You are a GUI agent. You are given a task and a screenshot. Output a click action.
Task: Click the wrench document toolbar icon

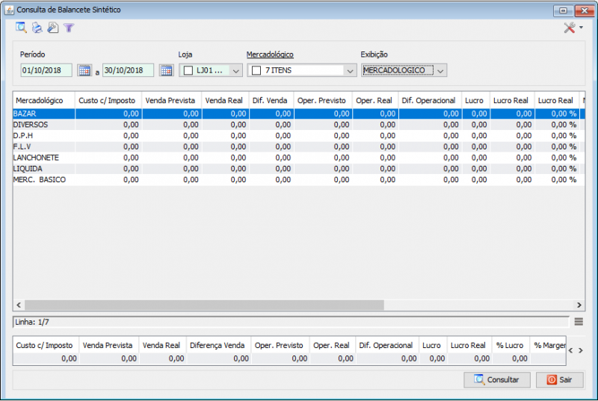[52, 28]
